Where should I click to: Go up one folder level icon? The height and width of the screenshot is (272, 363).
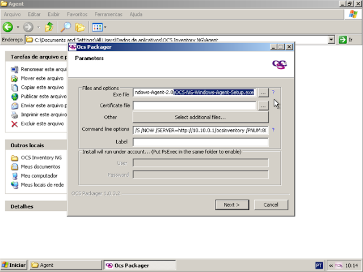[x=49, y=27]
